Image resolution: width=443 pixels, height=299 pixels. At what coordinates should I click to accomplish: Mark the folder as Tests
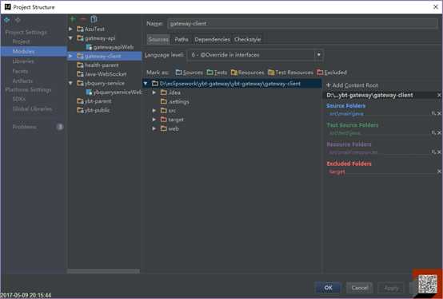click(x=217, y=73)
